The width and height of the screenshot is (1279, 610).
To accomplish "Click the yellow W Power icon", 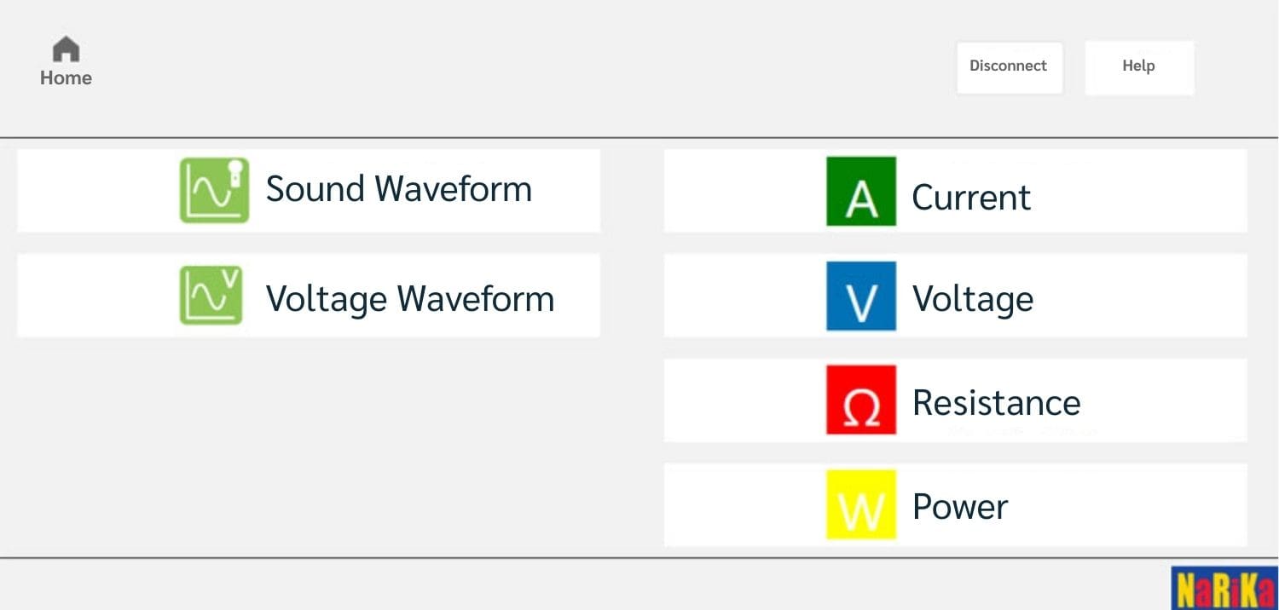I will (861, 504).
